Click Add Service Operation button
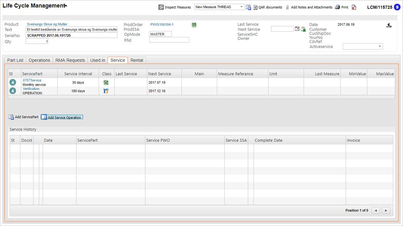The image size is (403, 226). coord(62,117)
